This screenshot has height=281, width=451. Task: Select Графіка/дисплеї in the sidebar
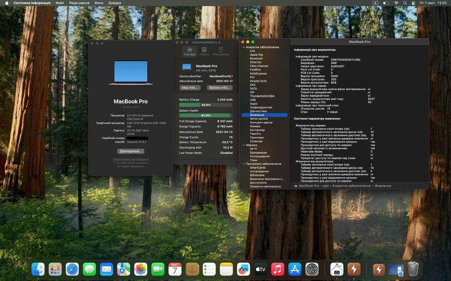(x=261, y=107)
